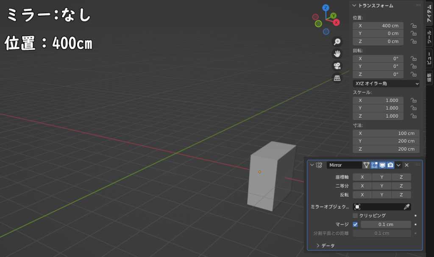Click the スケール X field
This screenshot has height=257, width=434.
tap(378, 100)
